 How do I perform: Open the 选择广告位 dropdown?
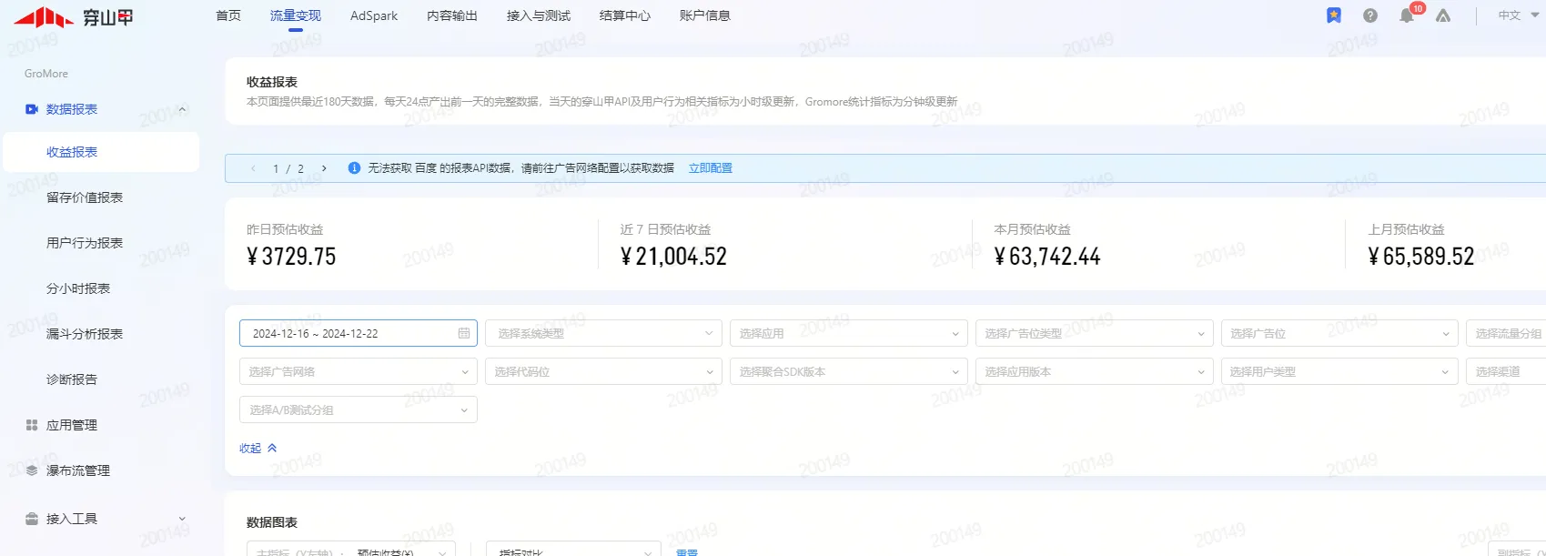click(x=1339, y=333)
